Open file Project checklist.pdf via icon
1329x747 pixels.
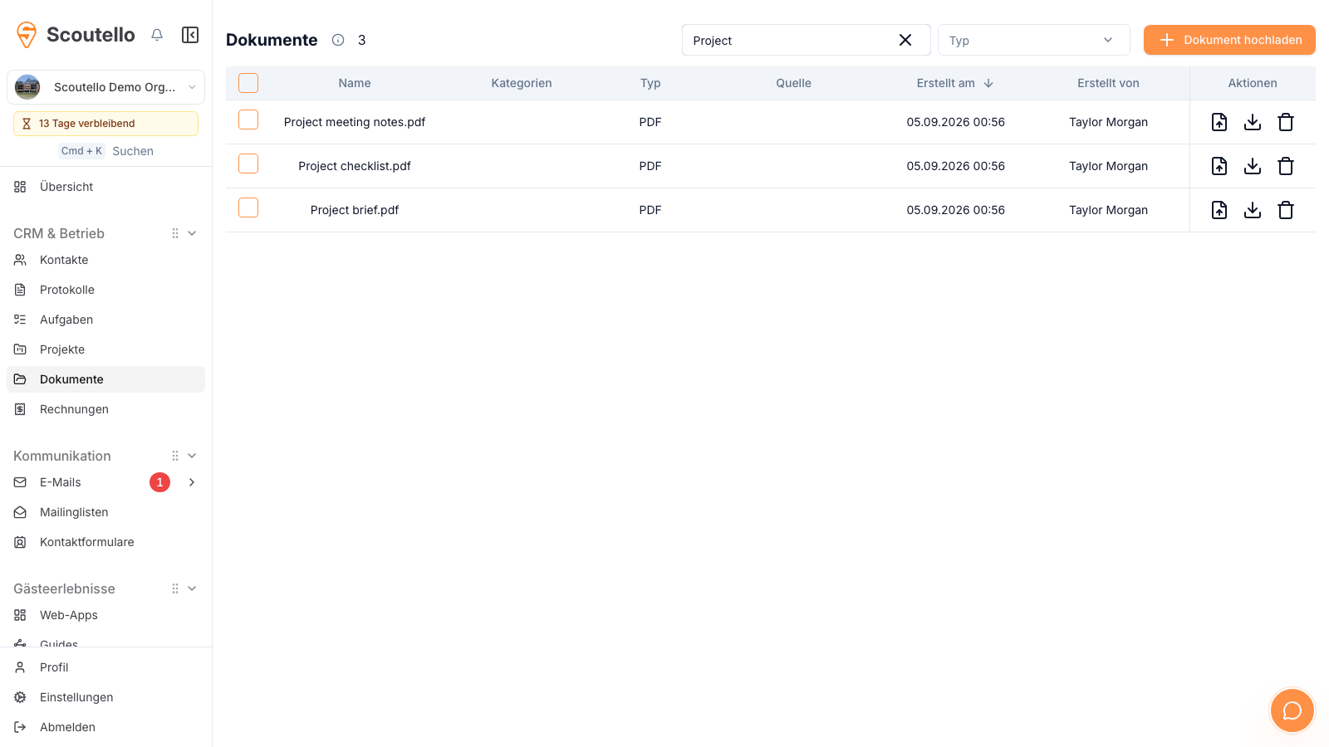pyautogui.click(x=1219, y=166)
